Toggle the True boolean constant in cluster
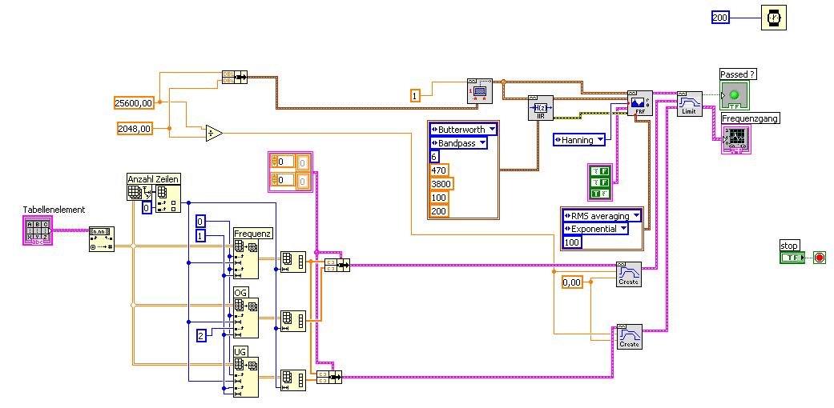 pos(601,194)
